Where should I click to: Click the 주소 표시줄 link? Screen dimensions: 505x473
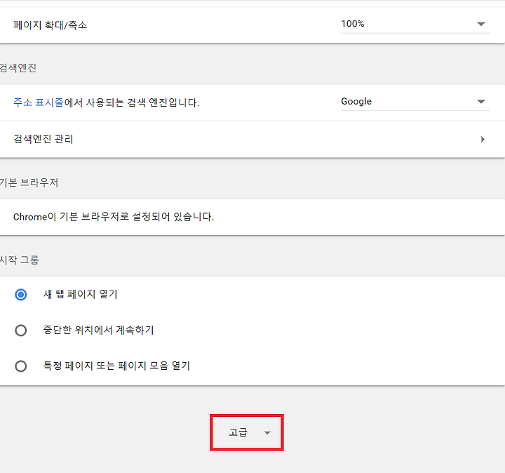39,102
